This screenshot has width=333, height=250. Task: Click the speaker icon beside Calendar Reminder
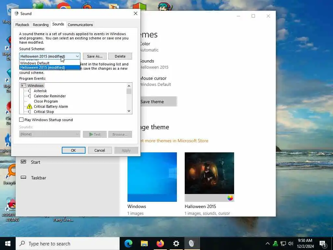[x=30, y=96]
